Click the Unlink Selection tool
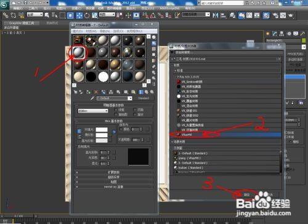 (14, 15)
